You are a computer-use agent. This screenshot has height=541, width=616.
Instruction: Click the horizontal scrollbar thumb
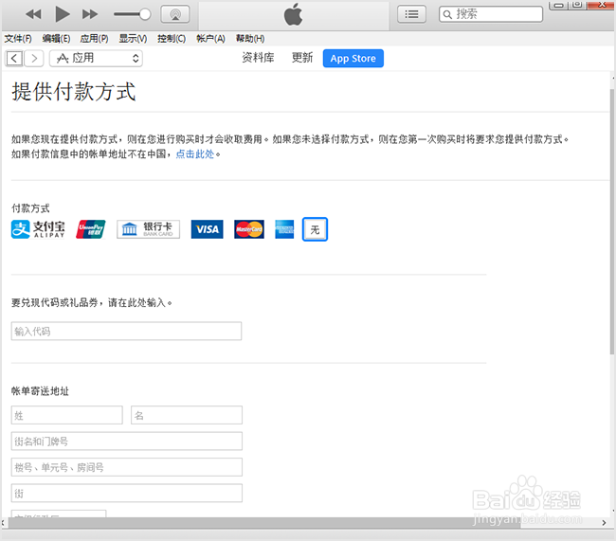click(264, 523)
